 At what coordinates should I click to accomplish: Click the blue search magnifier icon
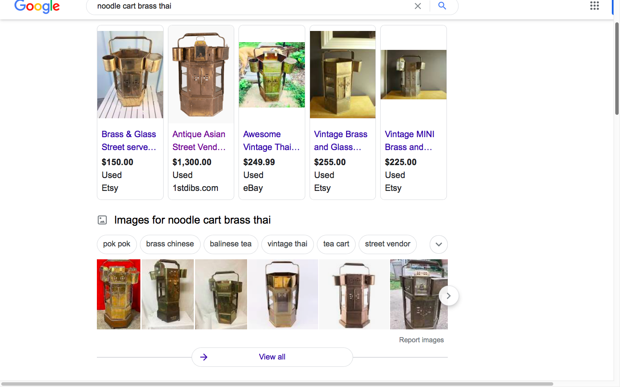coord(442,6)
